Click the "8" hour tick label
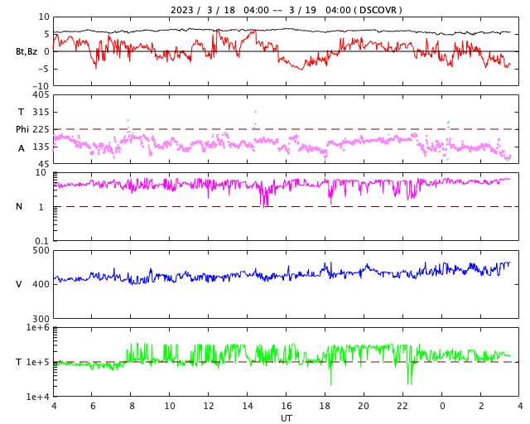The height and width of the screenshot is (424, 530). (x=132, y=406)
